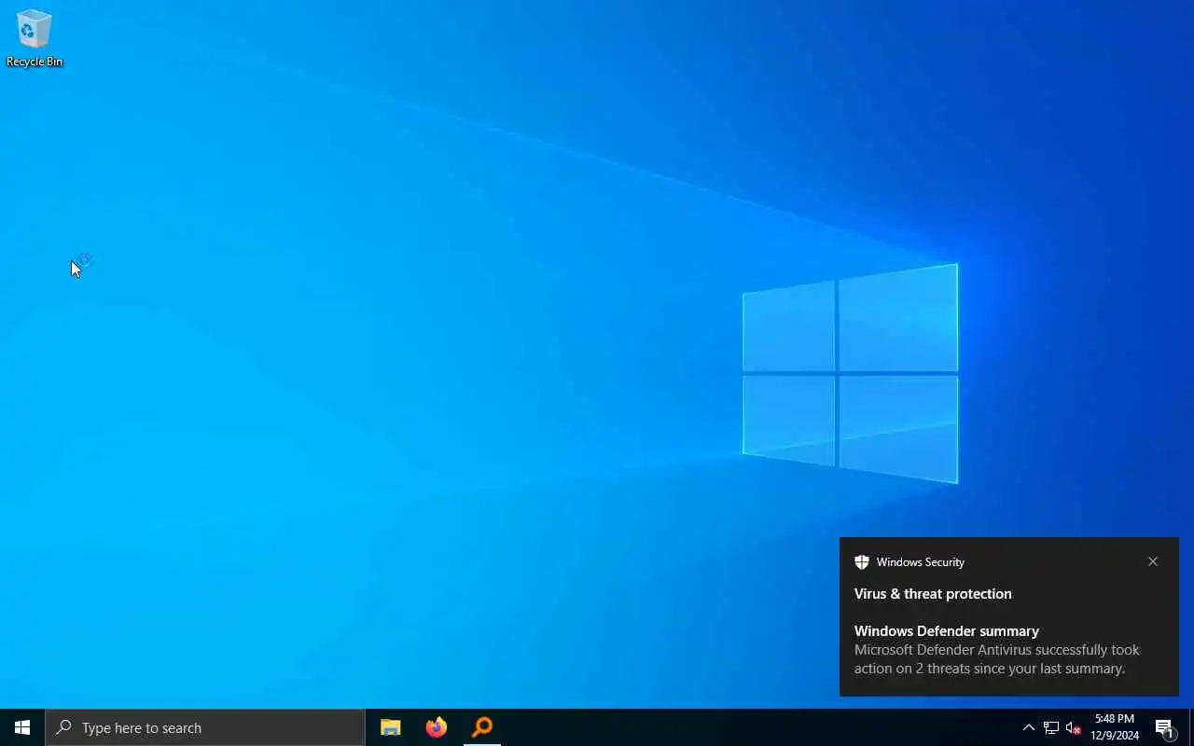Open the Action Center notifications icon

[x=1164, y=727]
